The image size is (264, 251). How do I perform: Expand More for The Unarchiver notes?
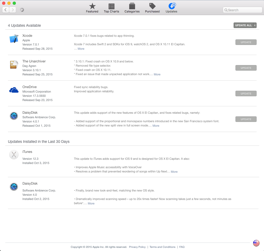coord(157,74)
